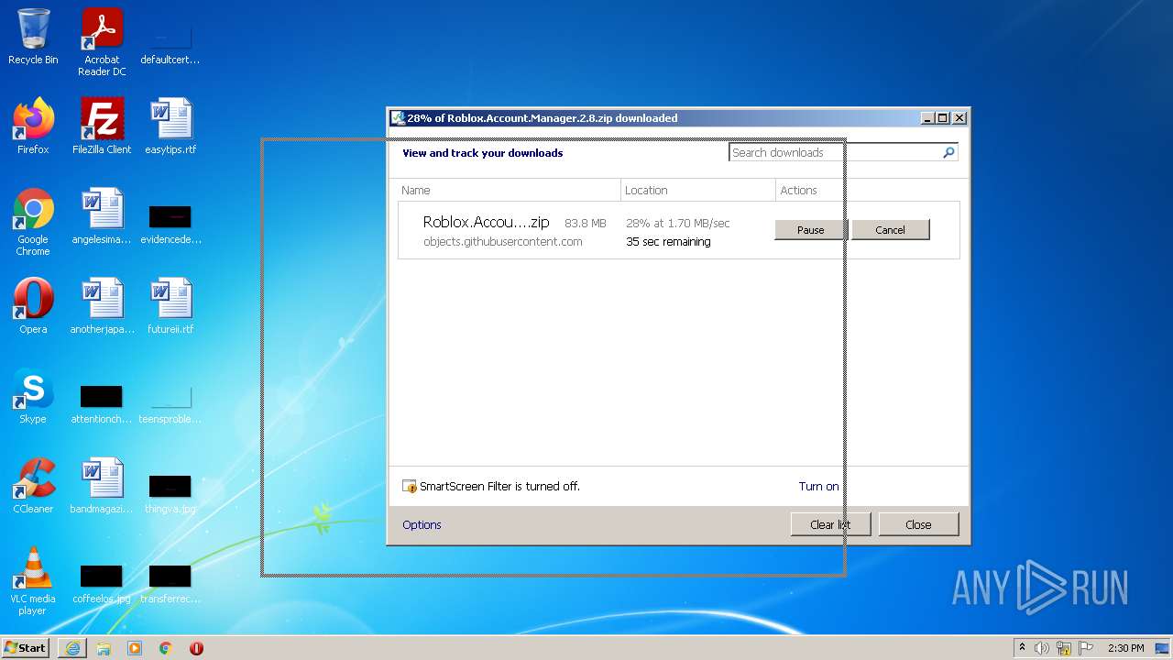Launch CCleaner desktop shortcut
This screenshot has height=660, width=1173.
(33, 486)
